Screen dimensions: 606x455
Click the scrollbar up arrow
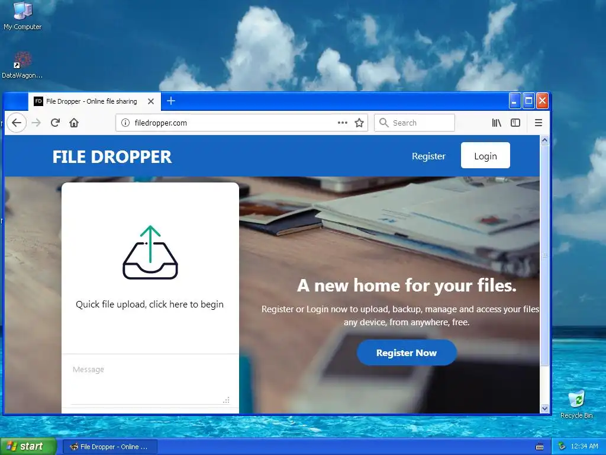point(544,140)
